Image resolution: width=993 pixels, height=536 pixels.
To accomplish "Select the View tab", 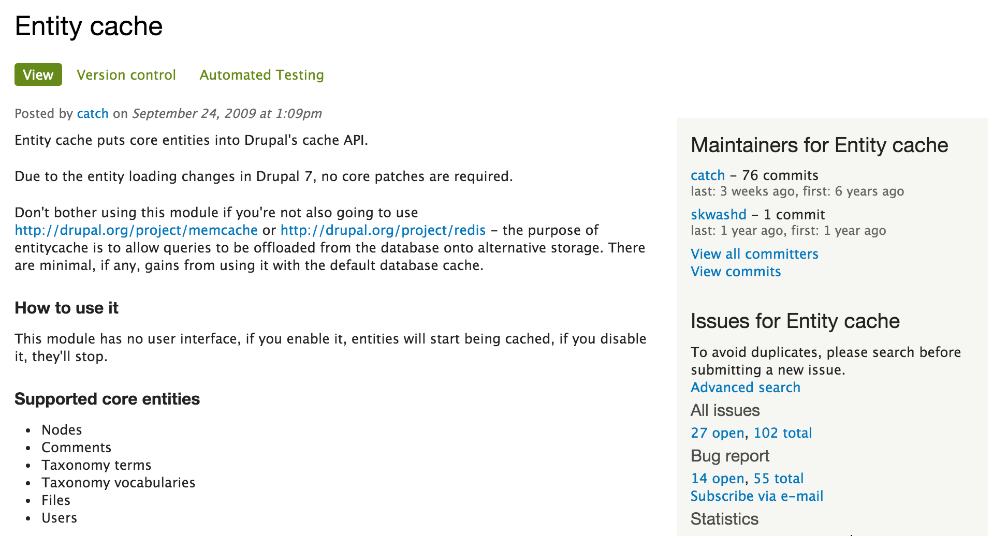I will pyautogui.click(x=38, y=75).
